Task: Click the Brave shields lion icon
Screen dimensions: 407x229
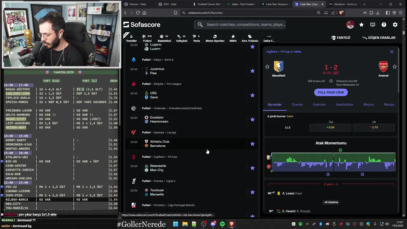Action: 341,13
